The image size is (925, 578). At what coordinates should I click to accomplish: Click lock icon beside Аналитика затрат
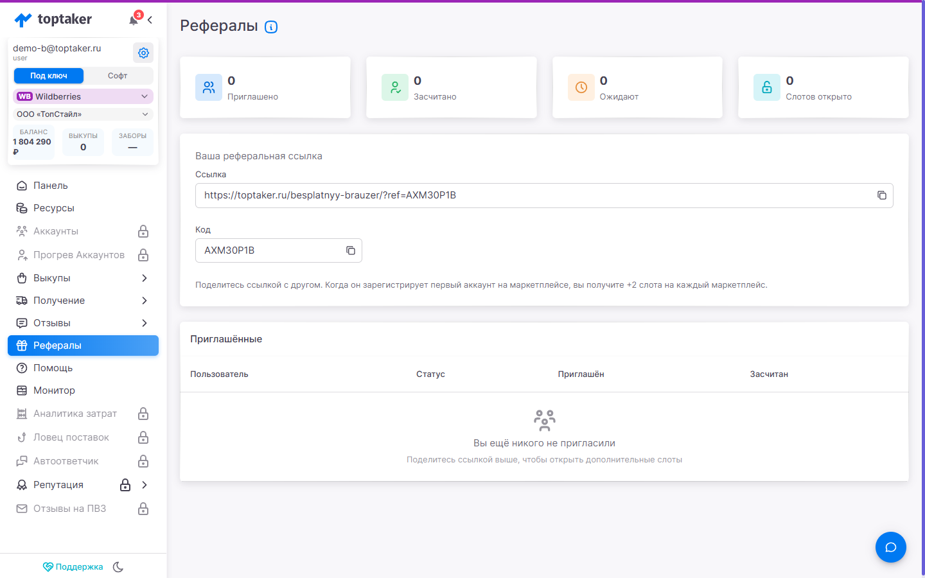pyautogui.click(x=143, y=414)
